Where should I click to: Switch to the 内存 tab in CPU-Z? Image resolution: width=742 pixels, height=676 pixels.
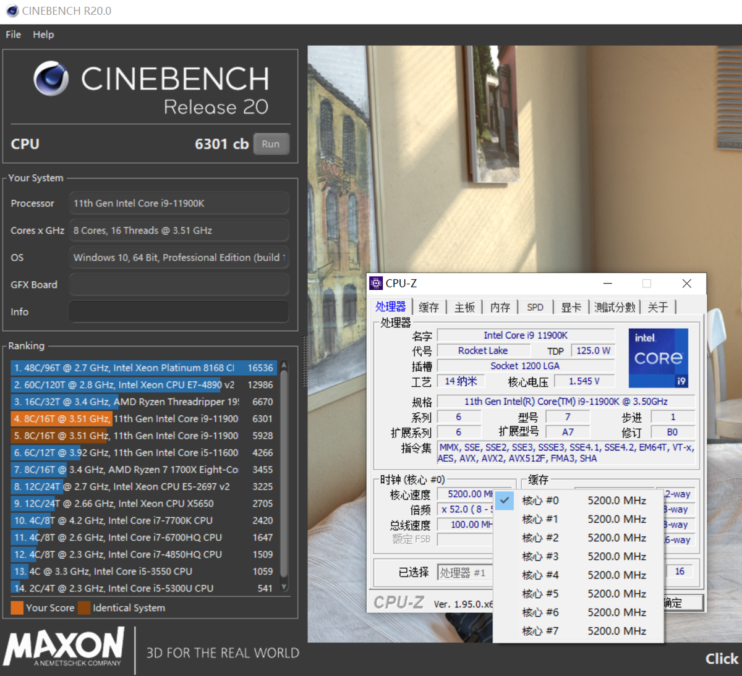coord(500,307)
